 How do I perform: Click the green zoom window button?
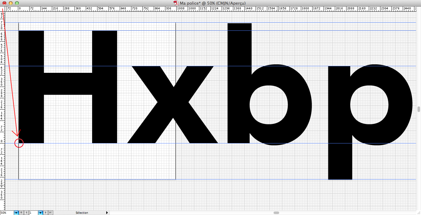[x=17, y=3]
